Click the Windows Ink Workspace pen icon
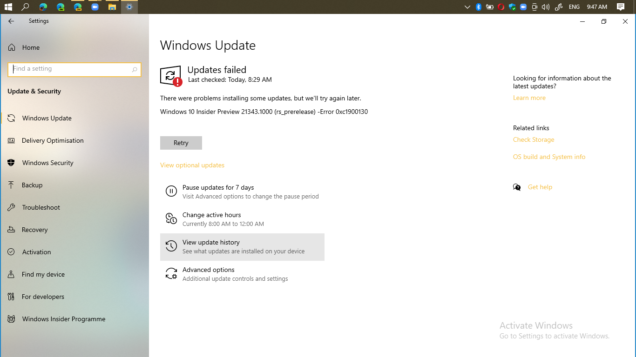This screenshot has height=357, width=636. click(559, 7)
